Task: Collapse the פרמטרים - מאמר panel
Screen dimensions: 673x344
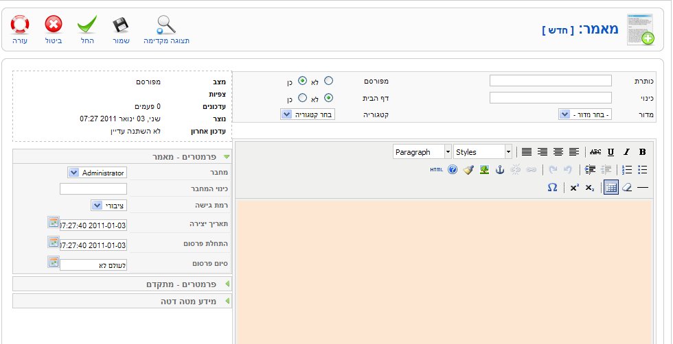Action: (x=122, y=157)
